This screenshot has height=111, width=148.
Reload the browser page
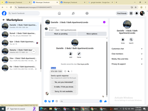[11, 7]
